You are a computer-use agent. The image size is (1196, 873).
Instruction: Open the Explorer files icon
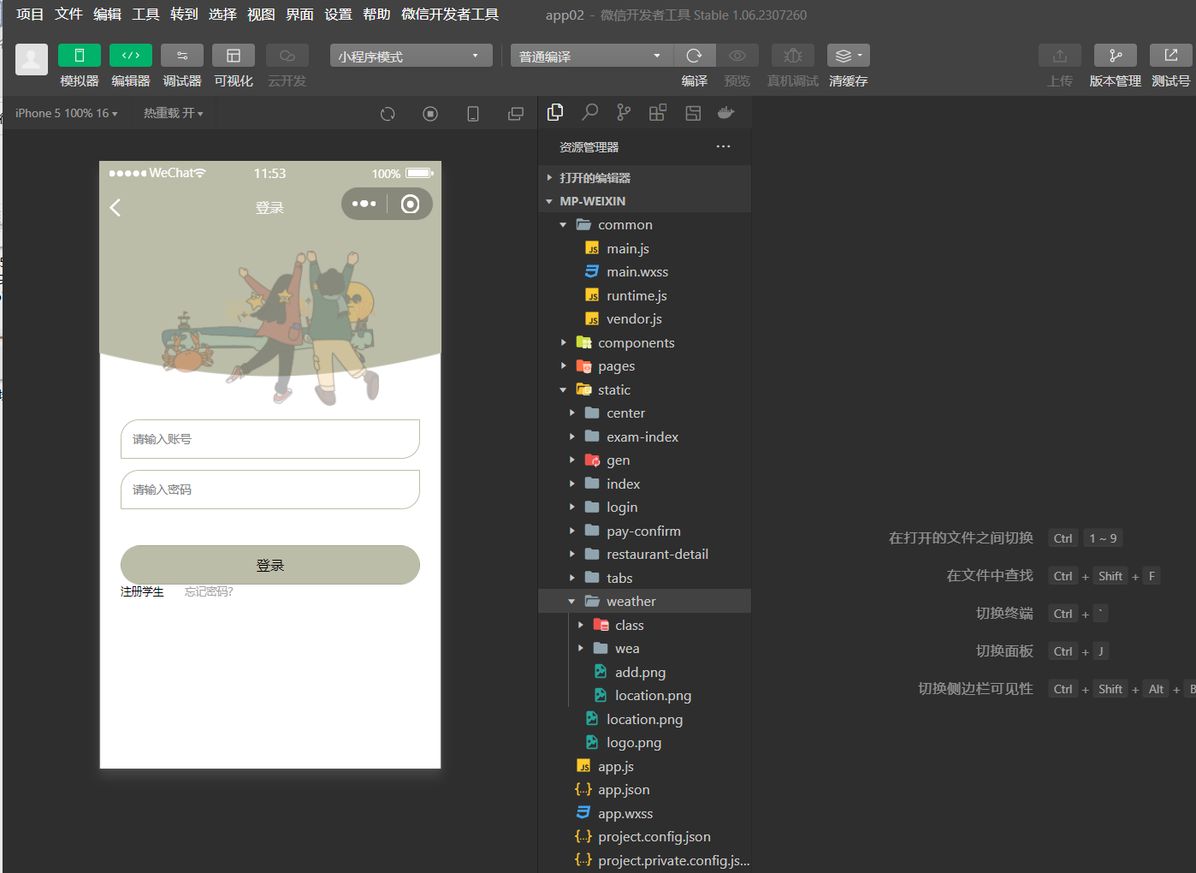(x=555, y=112)
